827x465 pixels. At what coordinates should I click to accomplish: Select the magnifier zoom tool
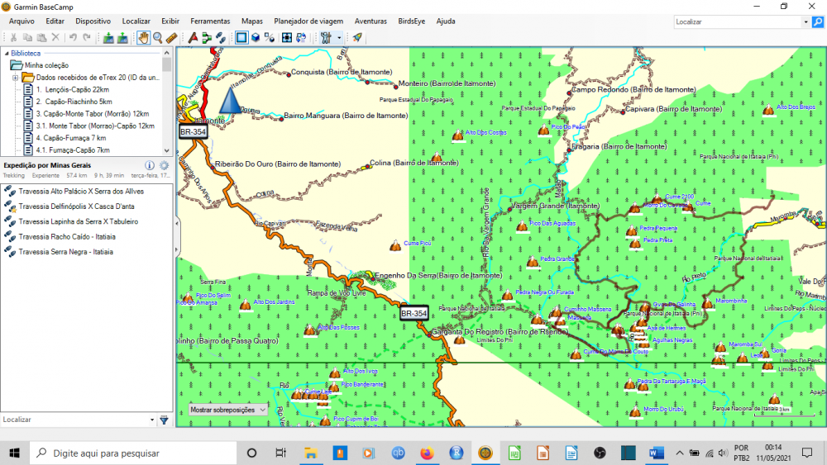coord(157,37)
